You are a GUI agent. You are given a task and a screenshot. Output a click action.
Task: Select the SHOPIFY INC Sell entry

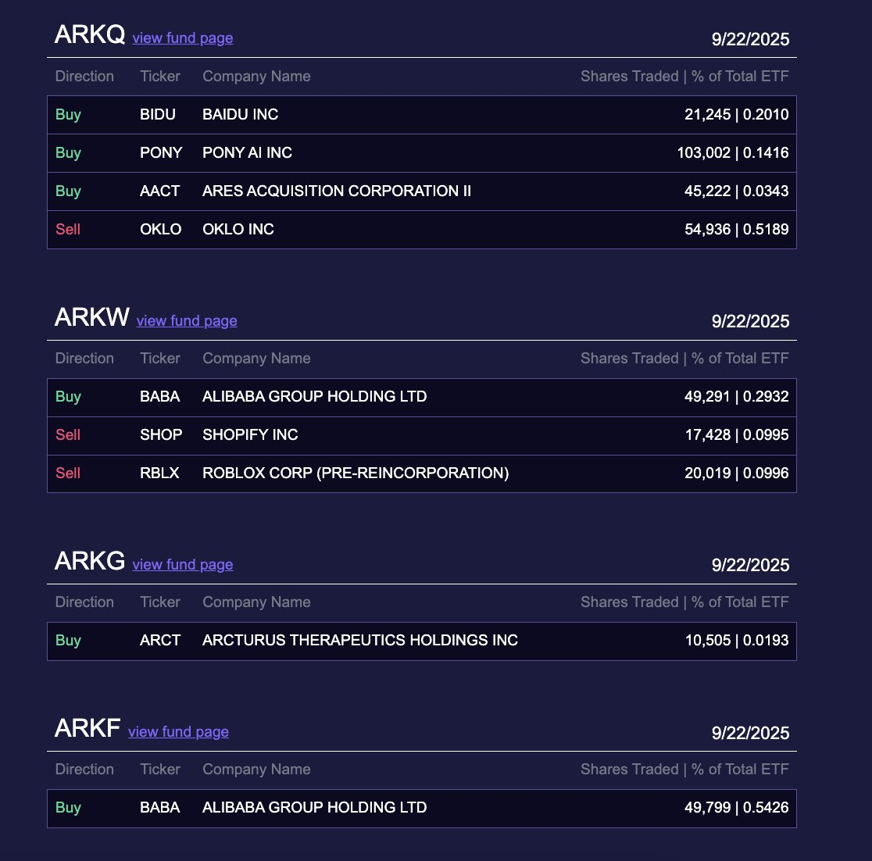[250, 434]
